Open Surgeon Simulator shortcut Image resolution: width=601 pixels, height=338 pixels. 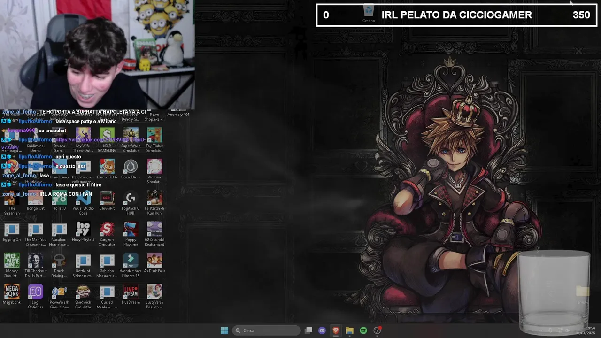click(107, 234)
